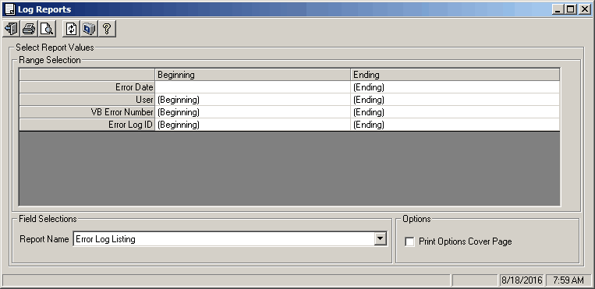Click the 7:59 AM time in status bar
The height and width of the screenshot is (289, 595).
pos(568,280)
